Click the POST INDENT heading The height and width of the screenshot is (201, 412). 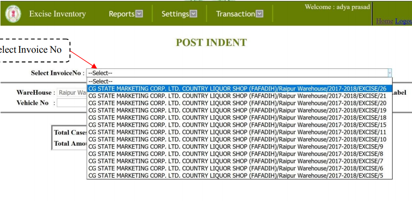tap(211, 42)
